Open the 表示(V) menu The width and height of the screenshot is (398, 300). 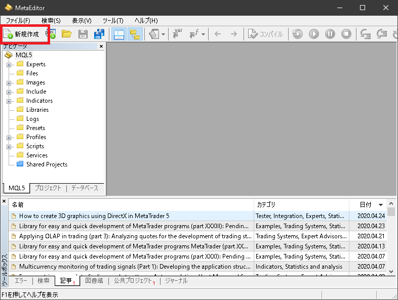click(x=82, y=21)
